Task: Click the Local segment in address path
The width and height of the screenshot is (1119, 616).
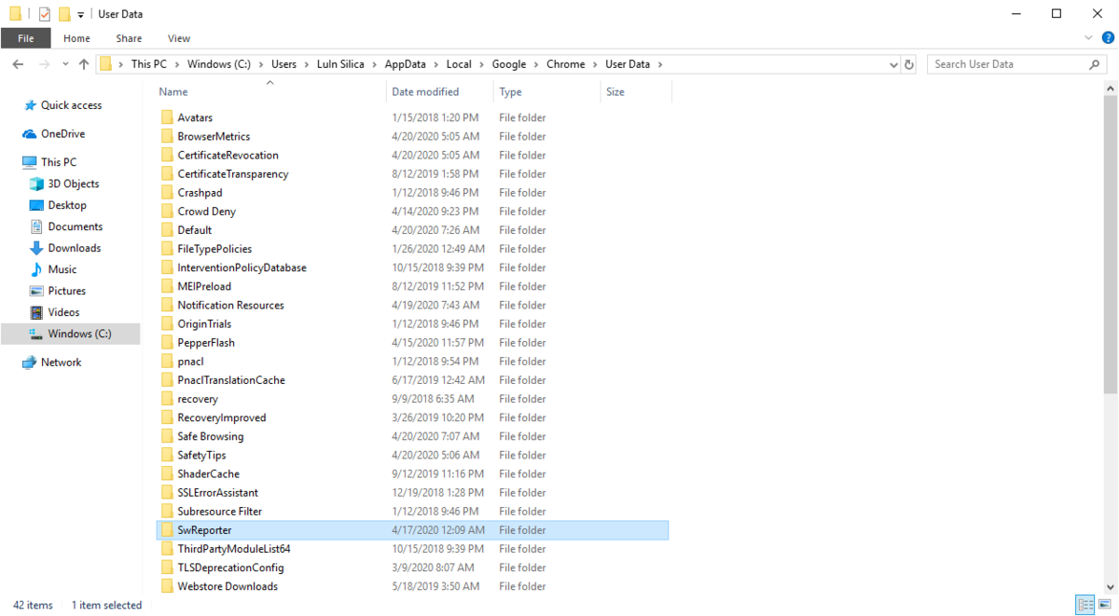Action: click(x=459, y=64)
